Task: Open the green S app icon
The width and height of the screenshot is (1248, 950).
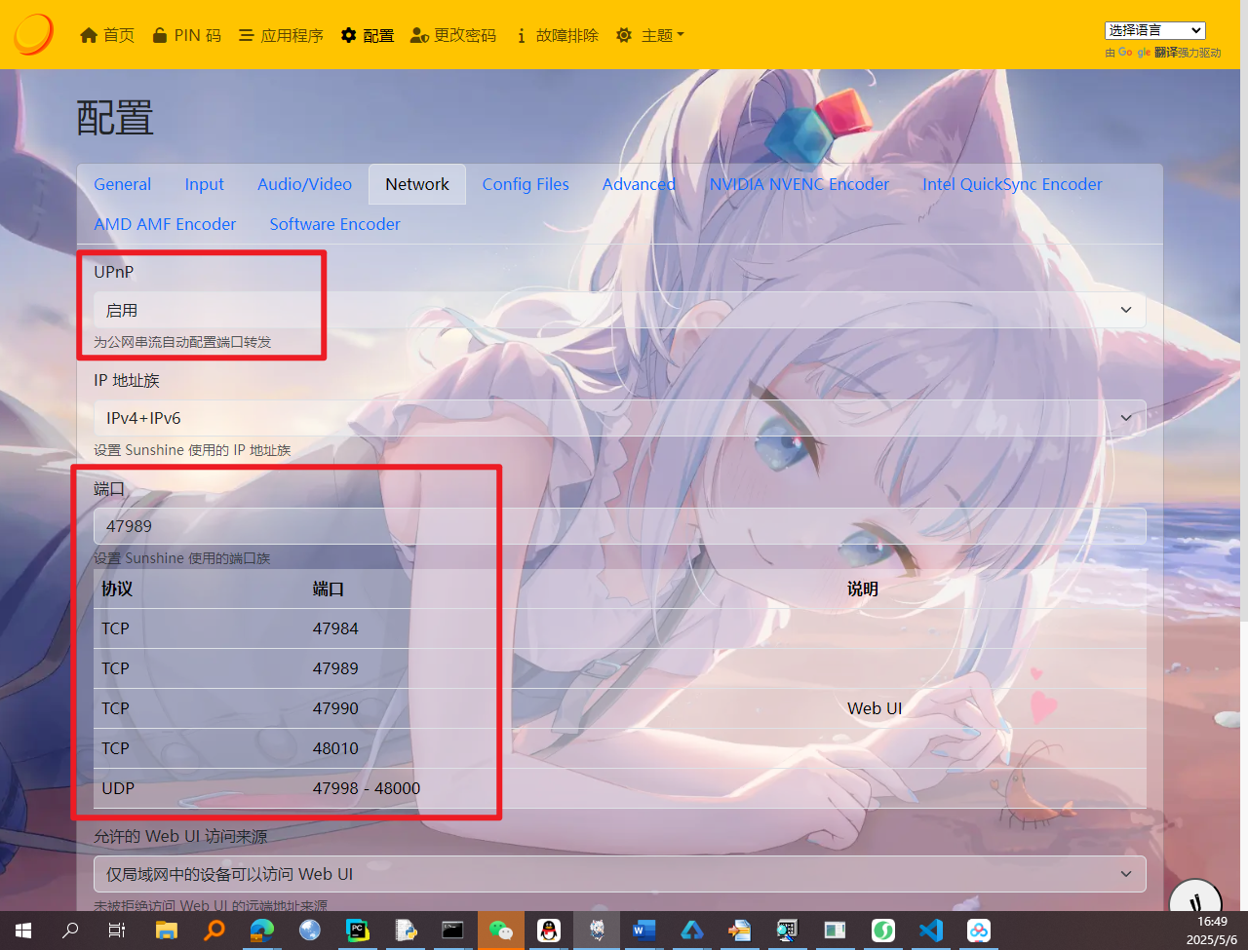Action: click(883, 931)
